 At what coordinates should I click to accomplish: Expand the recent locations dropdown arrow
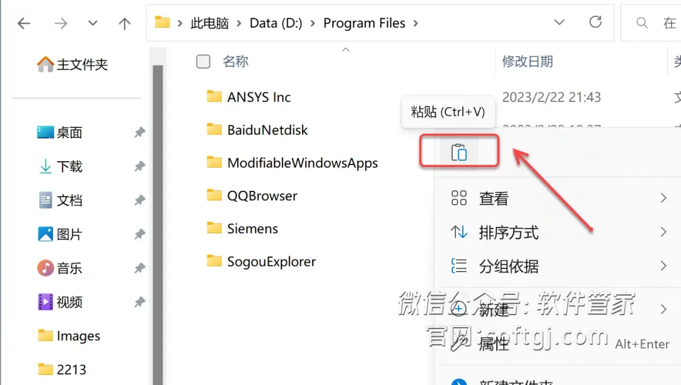tap(93, 23)
